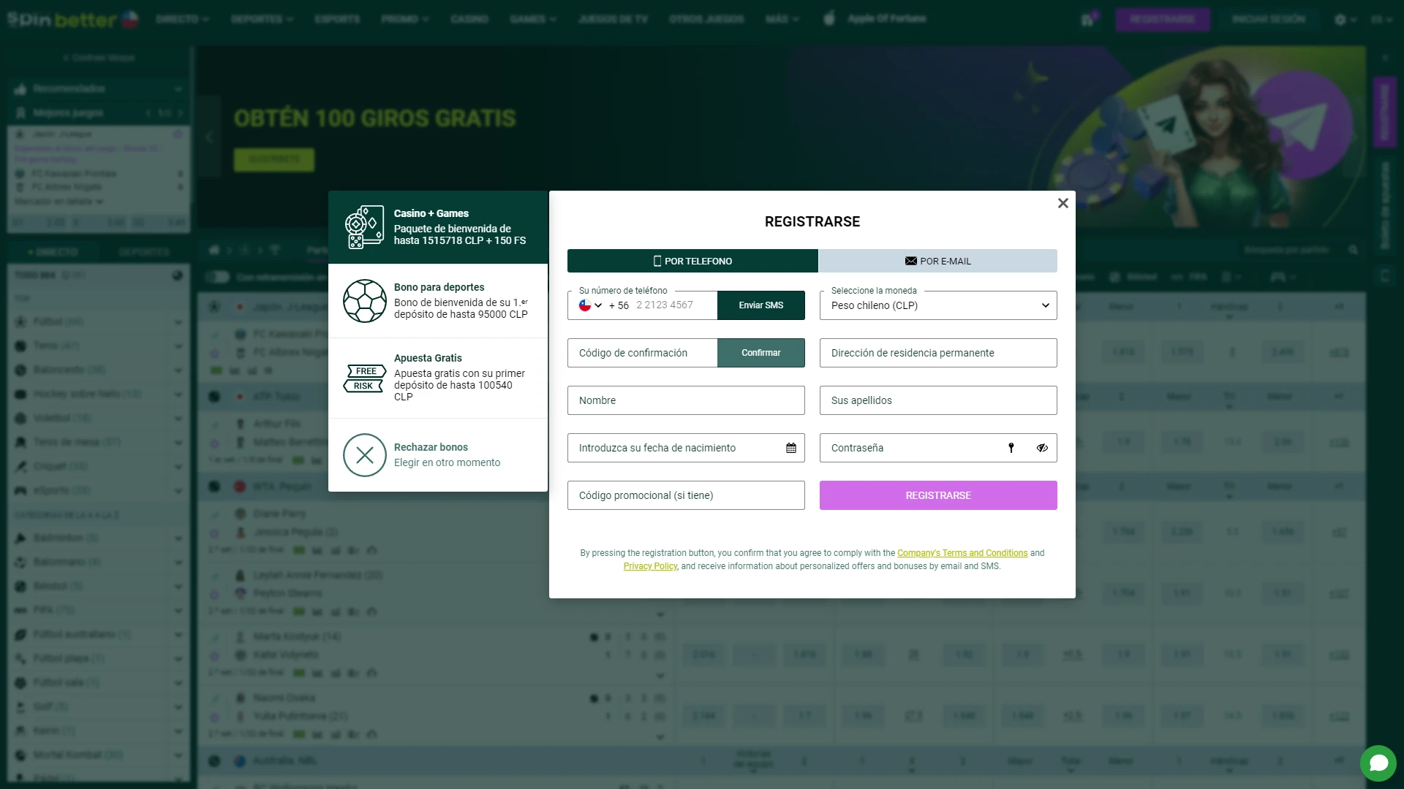This screenshot has height=789, width=1404.
Task: Click the notification bell icon
Action: pyautogui.click(x=1087, y=18)
